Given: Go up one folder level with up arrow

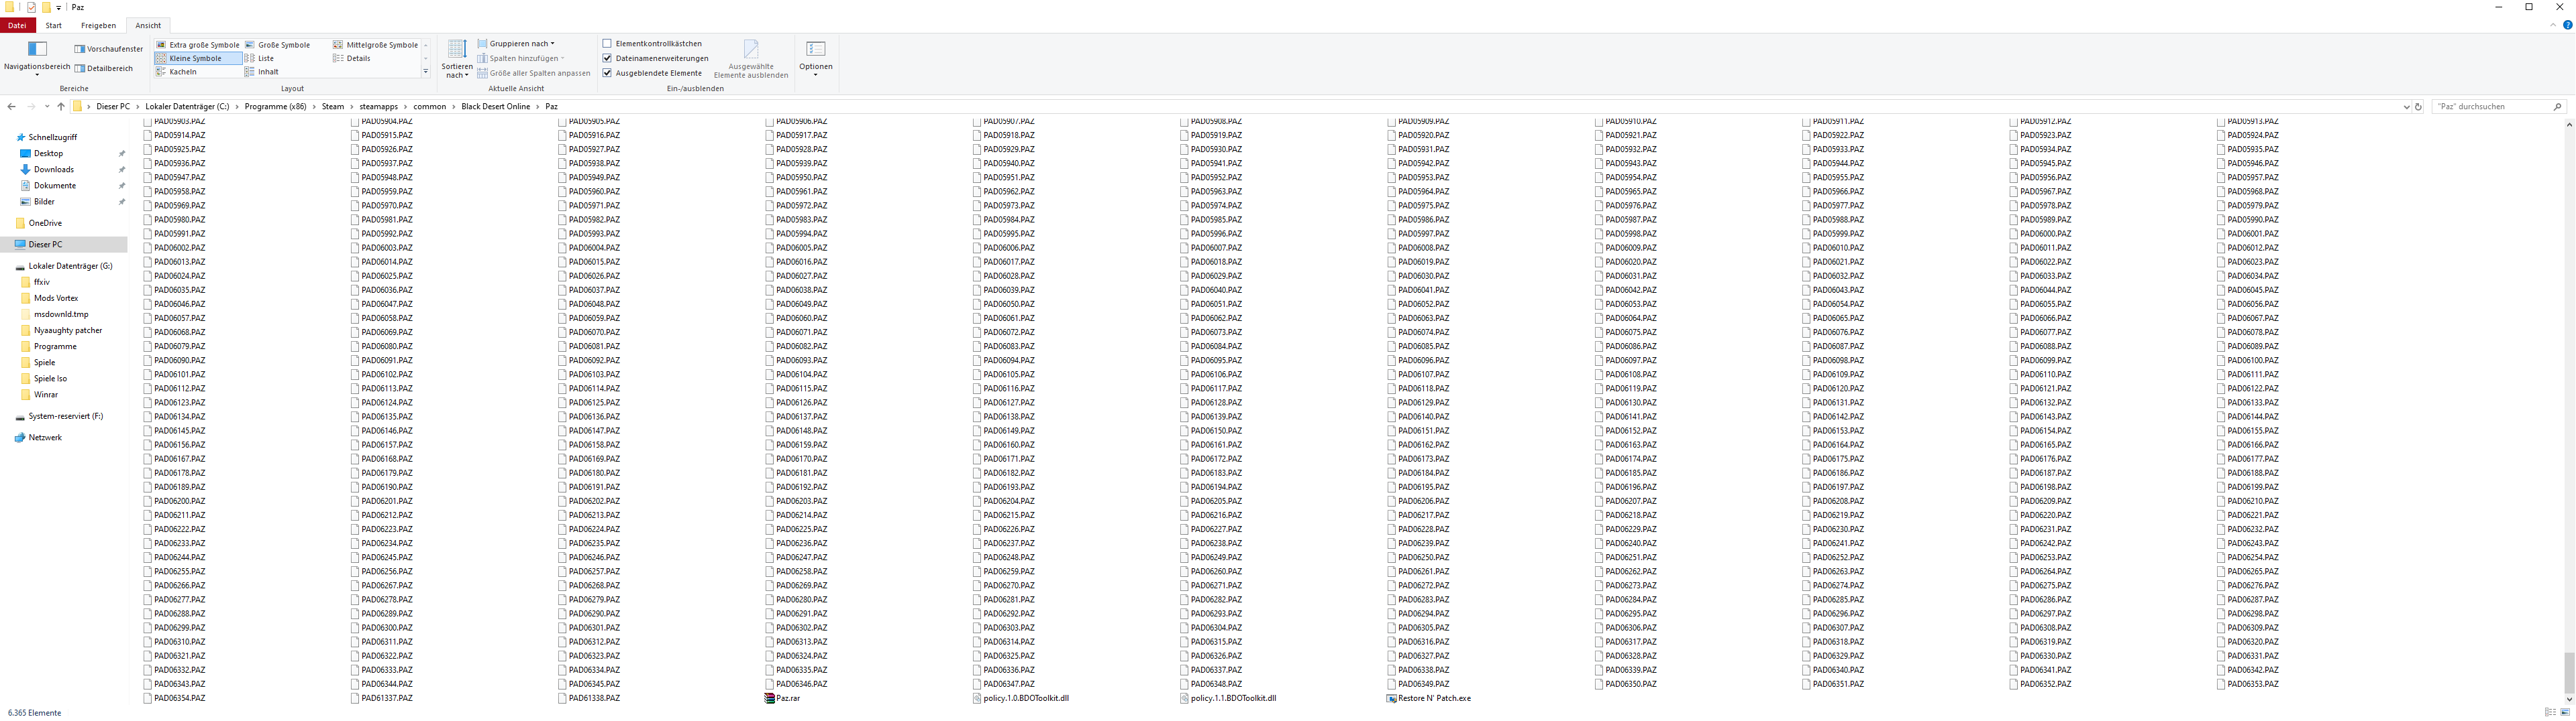Looking at the screenshot, I should point(61,107).
